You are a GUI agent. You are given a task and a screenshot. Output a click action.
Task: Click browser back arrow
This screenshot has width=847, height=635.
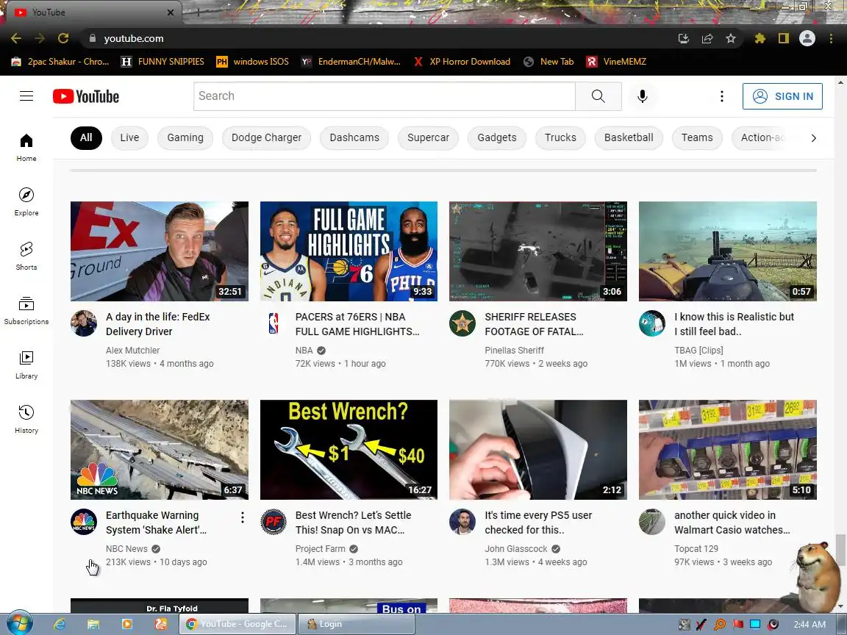[x=16, y=38]
